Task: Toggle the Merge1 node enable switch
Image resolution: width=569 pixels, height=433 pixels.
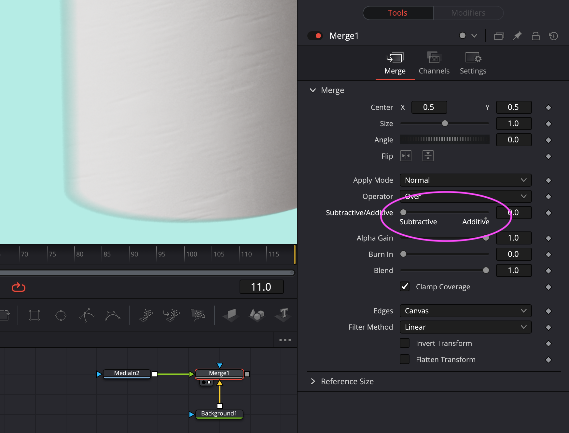Action: 315,36
